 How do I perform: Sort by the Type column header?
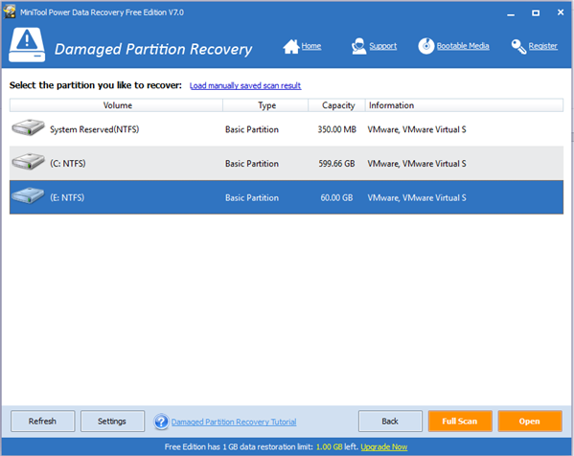[x=265, y=105]
